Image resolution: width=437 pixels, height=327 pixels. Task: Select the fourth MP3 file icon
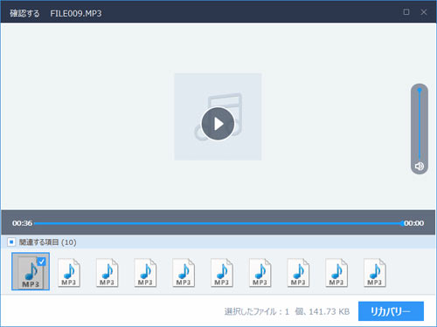(x=145, y=273)
